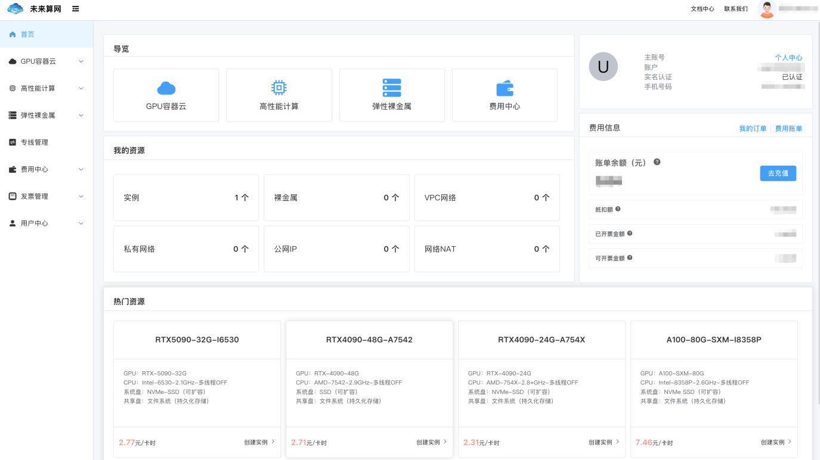The image size is (820, 460).
Task: Expand the 弹性裸金属 sidebar menu chevron
Action: [81, 116]
